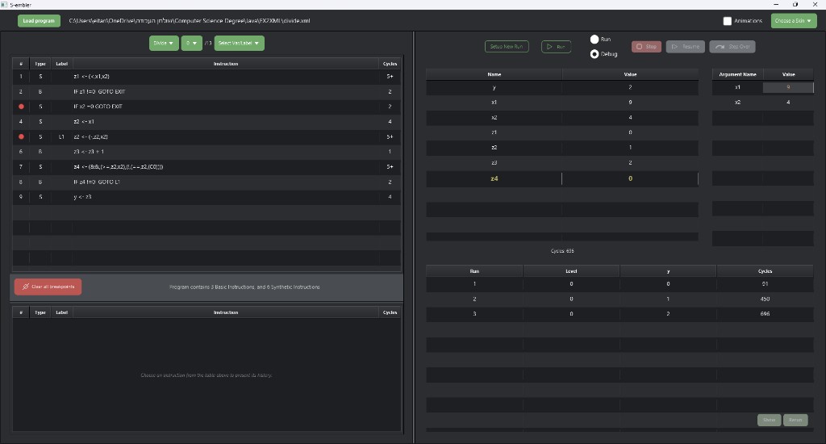Click the Load program button
Viewport: 826px width, 444px height.
tap(39, 20)
